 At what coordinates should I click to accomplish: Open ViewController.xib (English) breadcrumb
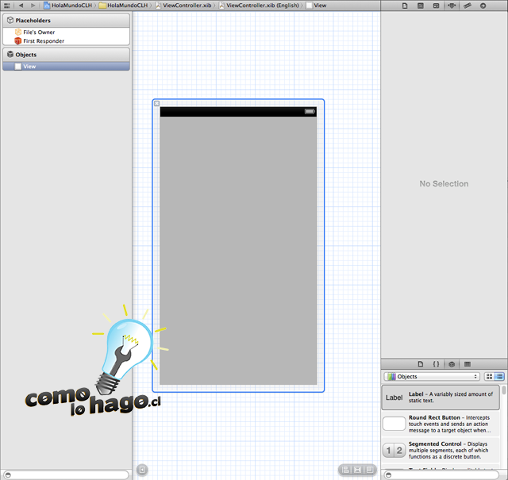tap(259, 6)
